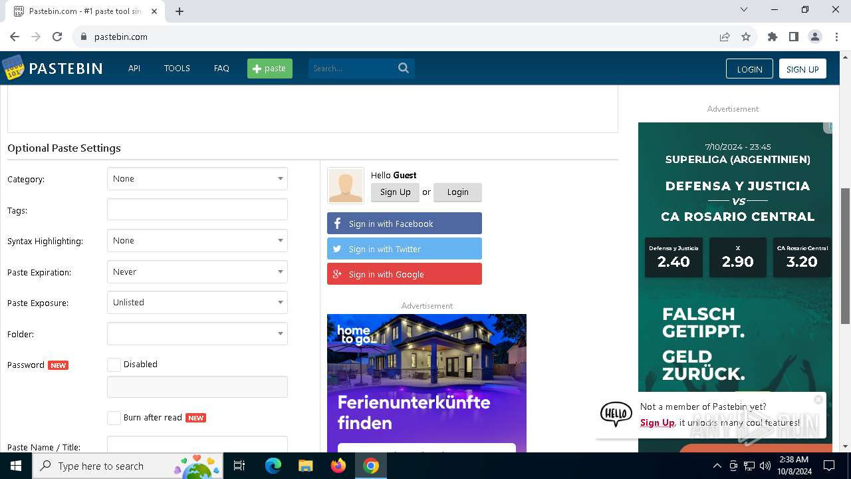This screenshot has width=851, height=479.
Task: Reload the page with the refresh icon
Action: [x=57, y=37]
